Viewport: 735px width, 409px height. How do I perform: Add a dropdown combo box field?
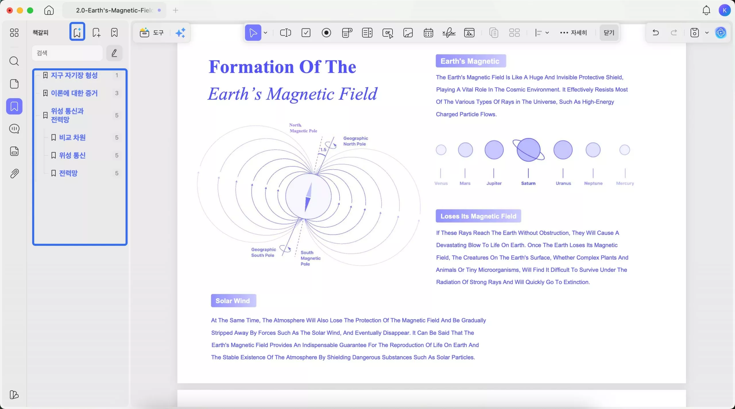347,33
